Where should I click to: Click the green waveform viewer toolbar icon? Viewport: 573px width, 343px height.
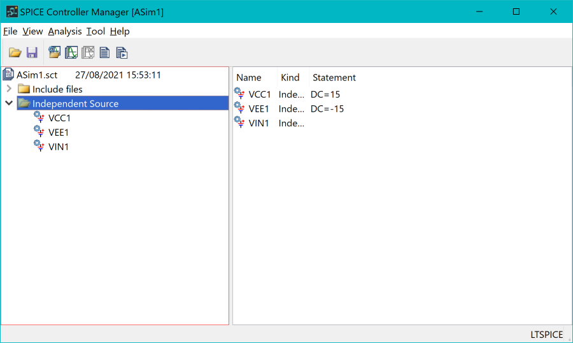[71, 52]
